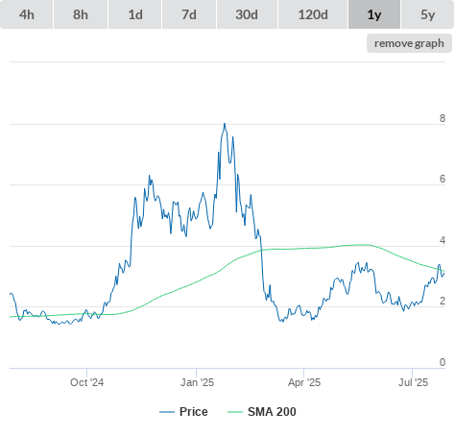The height and width of the screenshot is (437, 455).
Task: Switch to the 5y time range
Action: pyautogui.click(x=428, y=14)
